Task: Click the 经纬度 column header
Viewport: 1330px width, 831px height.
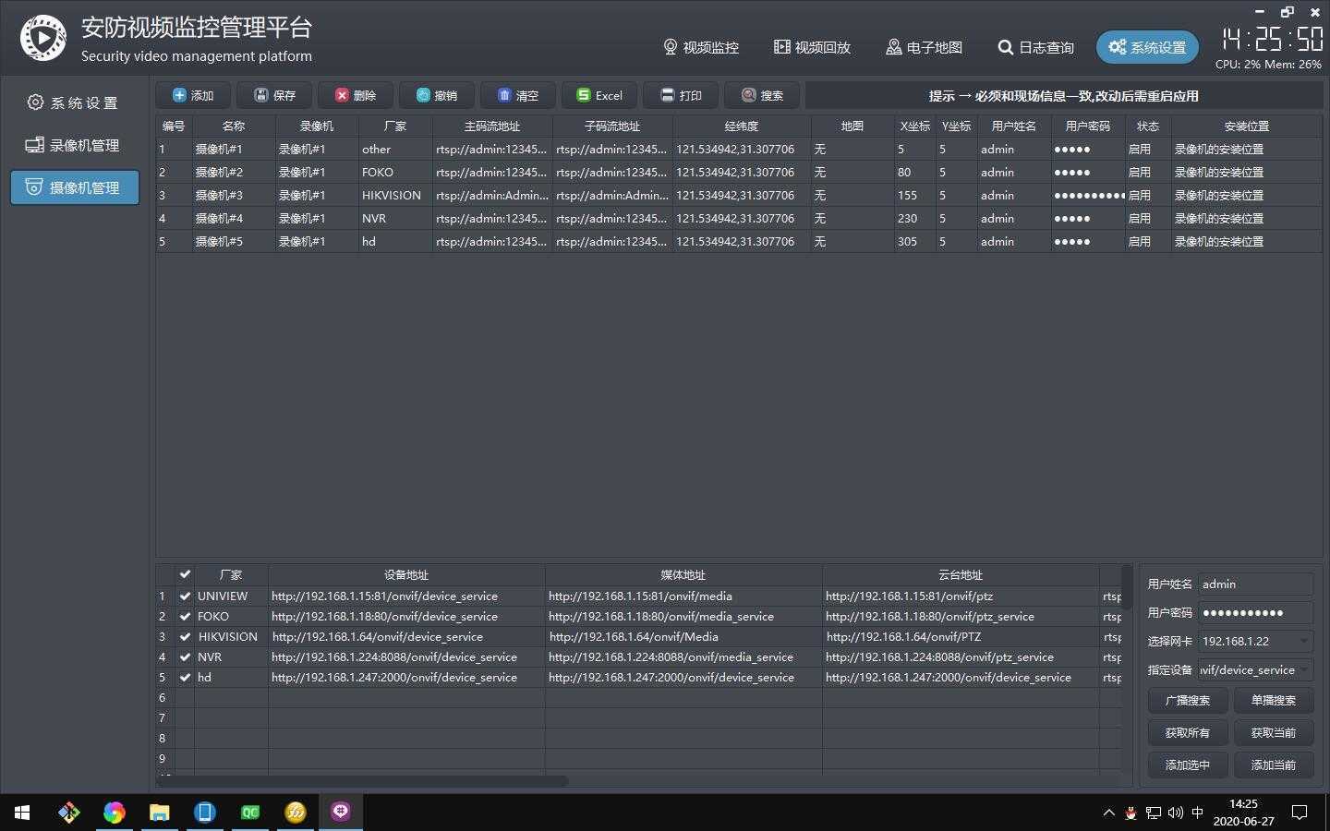Action: coord(742,126)
